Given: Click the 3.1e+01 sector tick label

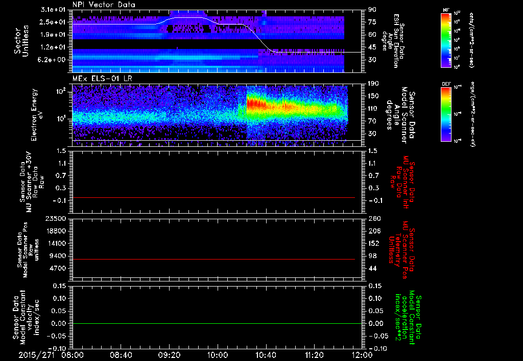Looking at the screenshot, I should [53, 10].
